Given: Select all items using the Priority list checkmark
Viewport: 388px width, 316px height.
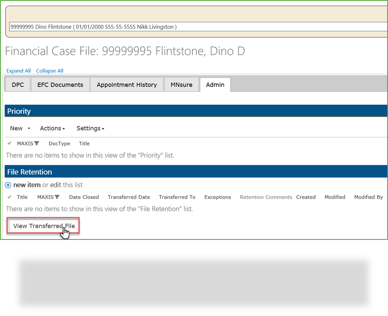Looking at the screenshot, I should pyautogui.click(x=9, y=143).
